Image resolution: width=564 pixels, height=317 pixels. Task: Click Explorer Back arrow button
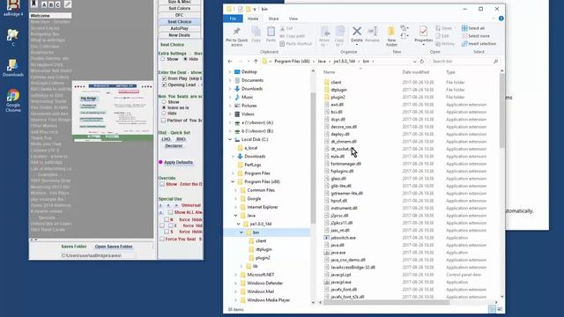click(230, 62)
